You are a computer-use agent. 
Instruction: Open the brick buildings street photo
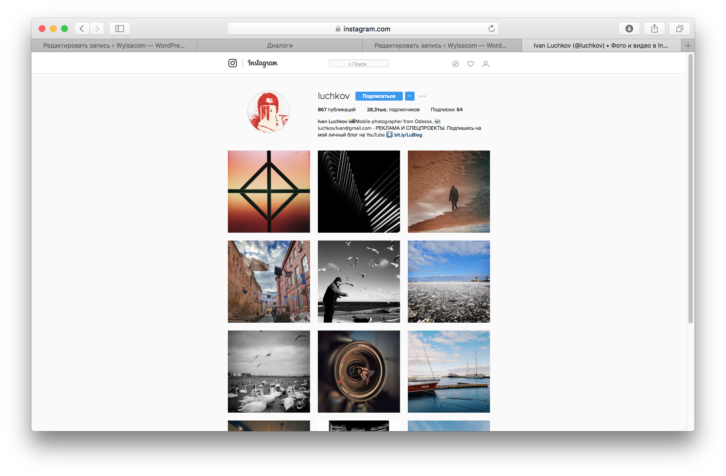coord(269,282)
